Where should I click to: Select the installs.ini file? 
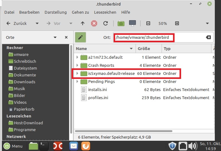(97, 89)
